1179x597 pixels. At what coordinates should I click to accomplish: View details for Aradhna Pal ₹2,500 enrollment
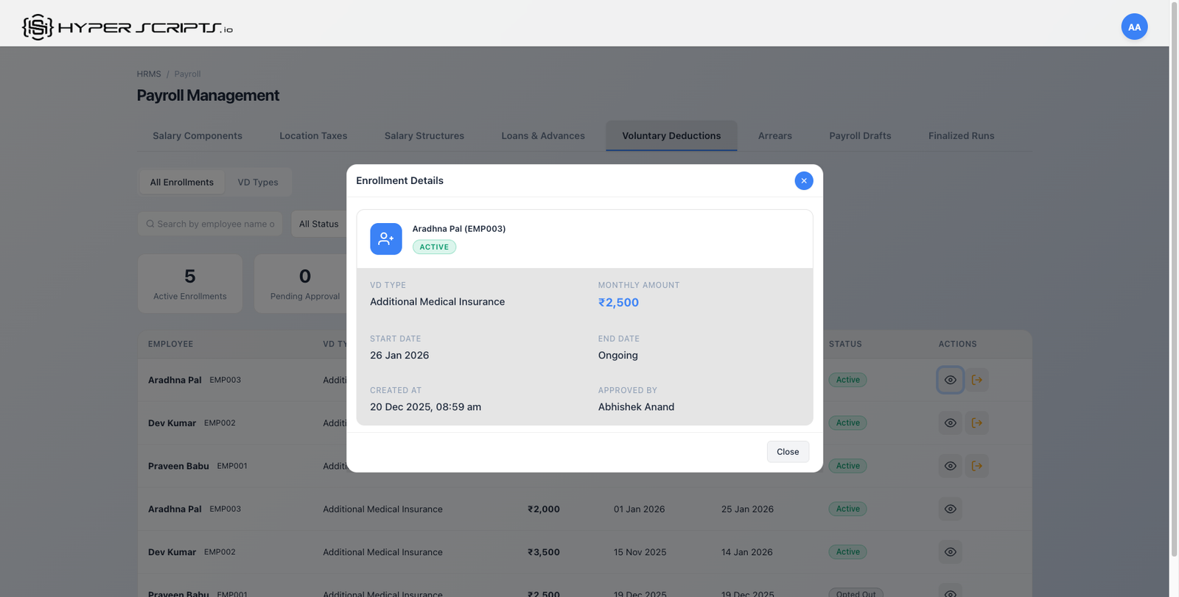click(951, 380)
